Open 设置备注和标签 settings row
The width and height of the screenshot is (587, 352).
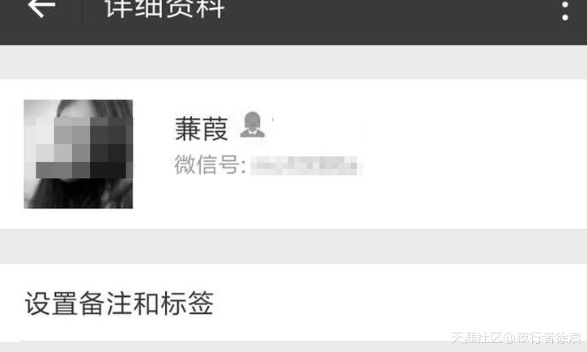(x=293, y=303)
